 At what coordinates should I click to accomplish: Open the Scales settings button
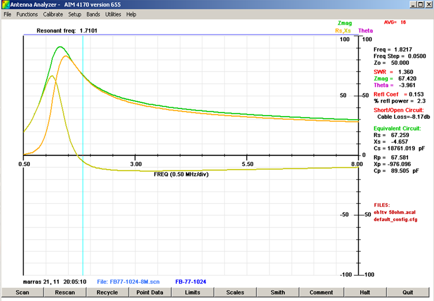[235, 292]
